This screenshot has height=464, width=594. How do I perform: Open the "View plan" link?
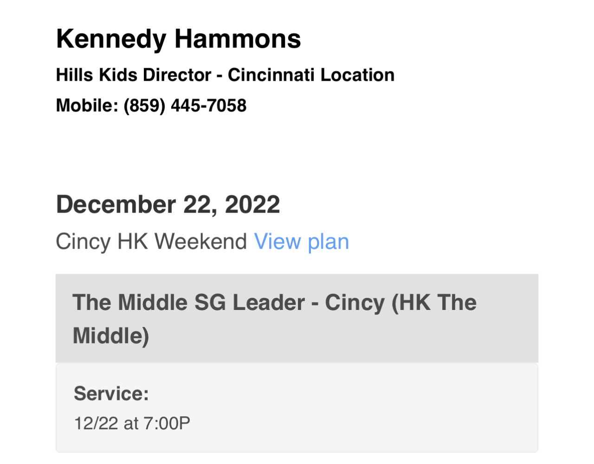pos(301,242)
